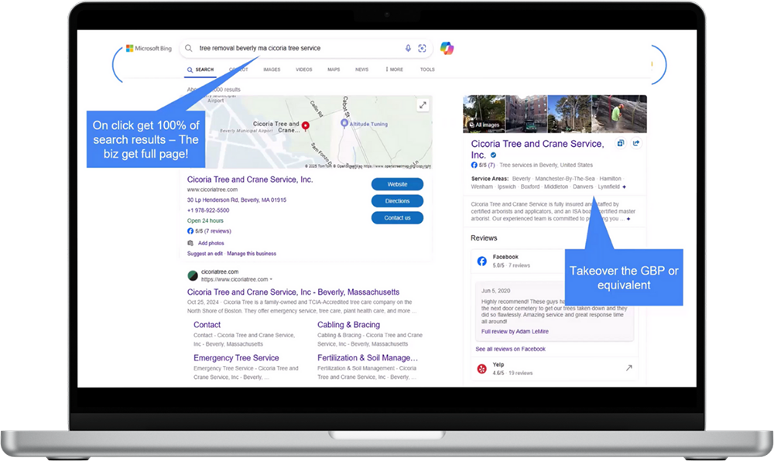Expand the map with the enlarge icon
Screen dimensions: 774x461
(x=423, y=105)
